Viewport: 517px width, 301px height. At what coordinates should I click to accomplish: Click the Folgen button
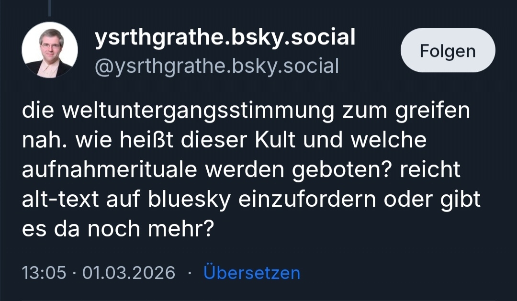pos(448,50)
